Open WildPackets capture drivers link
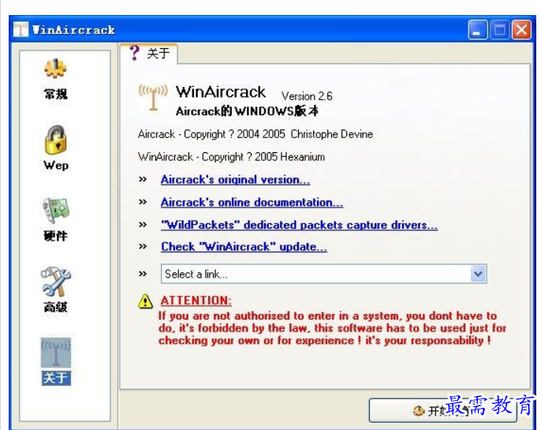This screenshot has height=430, width=541. pos(299,225)
